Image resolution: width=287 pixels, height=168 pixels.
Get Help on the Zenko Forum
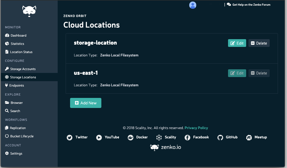click(x=251, y=5)
